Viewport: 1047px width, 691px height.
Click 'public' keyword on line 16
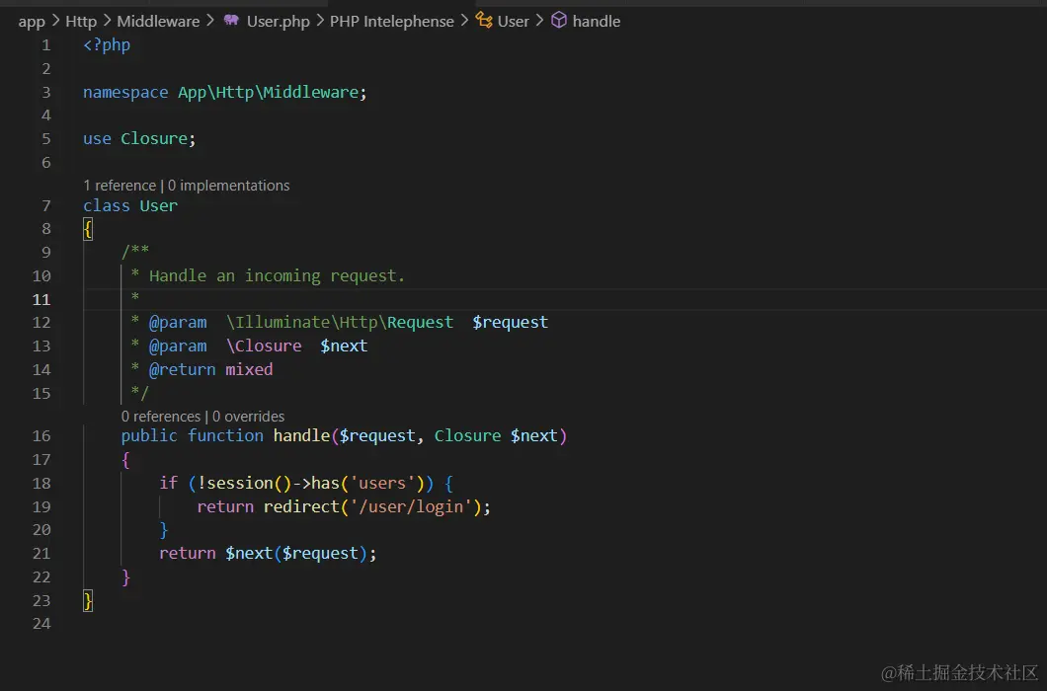(149, 436)
